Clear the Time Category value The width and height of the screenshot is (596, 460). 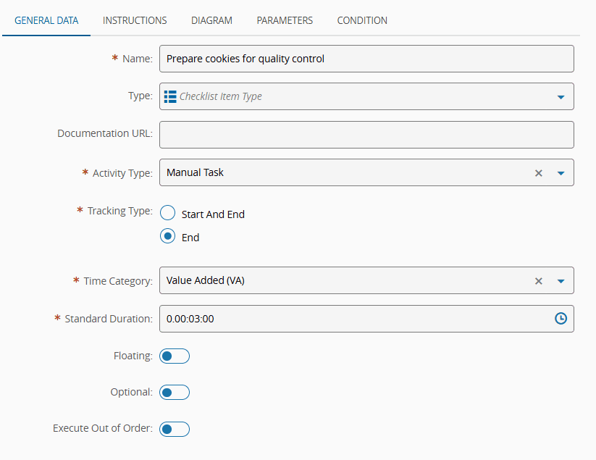point(538,281)
